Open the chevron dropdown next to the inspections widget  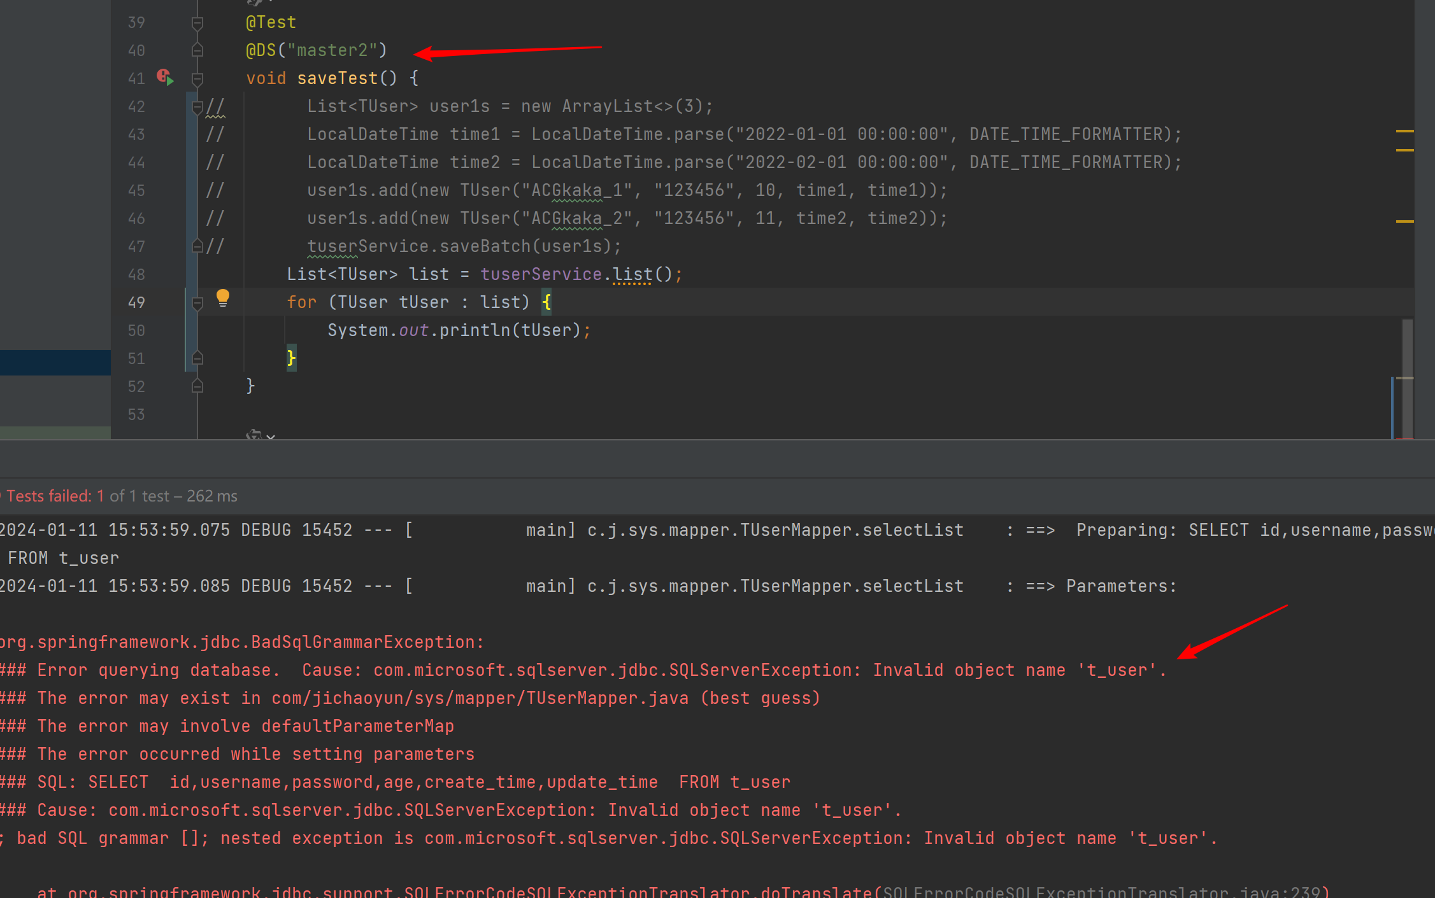click(x=271, y=438)
